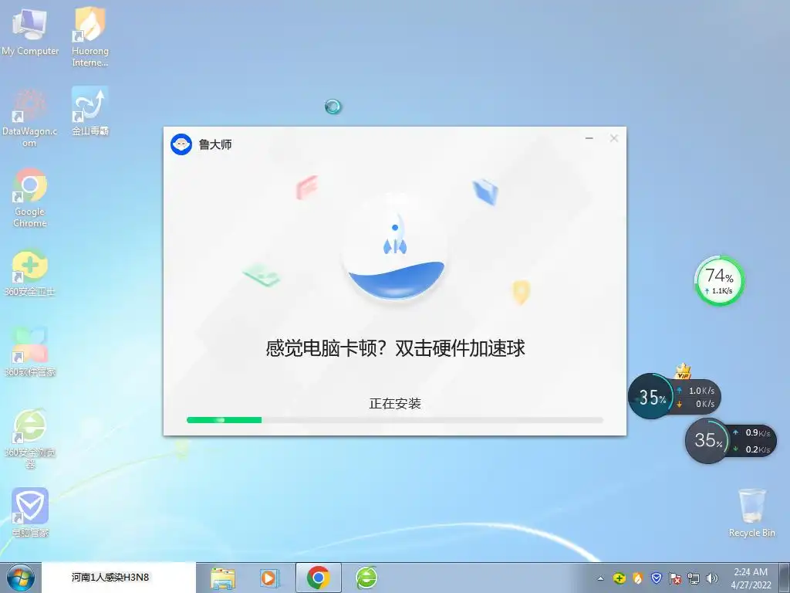Click the 1.1K/s text in green ball
790x593 pixels.
[721, 291]
